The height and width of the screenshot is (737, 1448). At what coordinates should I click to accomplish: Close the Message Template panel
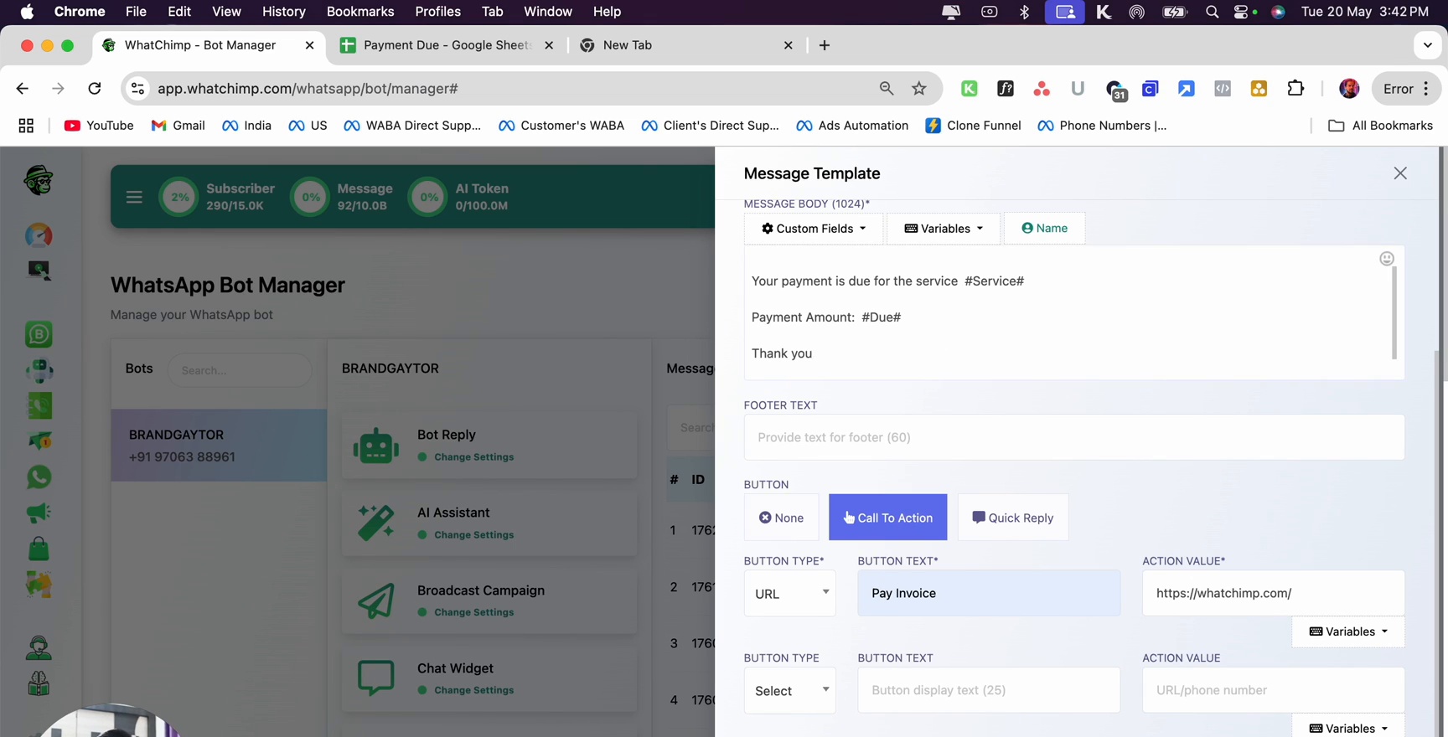(1400, 173)
